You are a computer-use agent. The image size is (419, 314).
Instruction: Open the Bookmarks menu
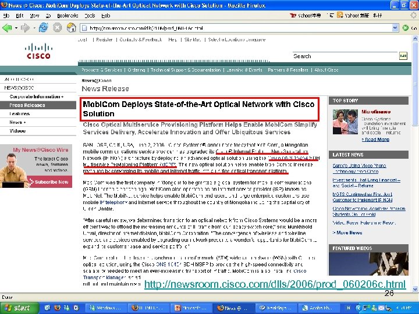(x=68, y=16)
